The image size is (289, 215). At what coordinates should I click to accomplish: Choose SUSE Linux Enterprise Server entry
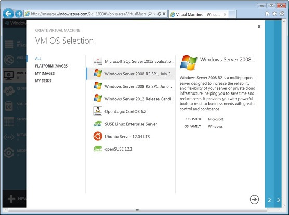tap(130, 124)
